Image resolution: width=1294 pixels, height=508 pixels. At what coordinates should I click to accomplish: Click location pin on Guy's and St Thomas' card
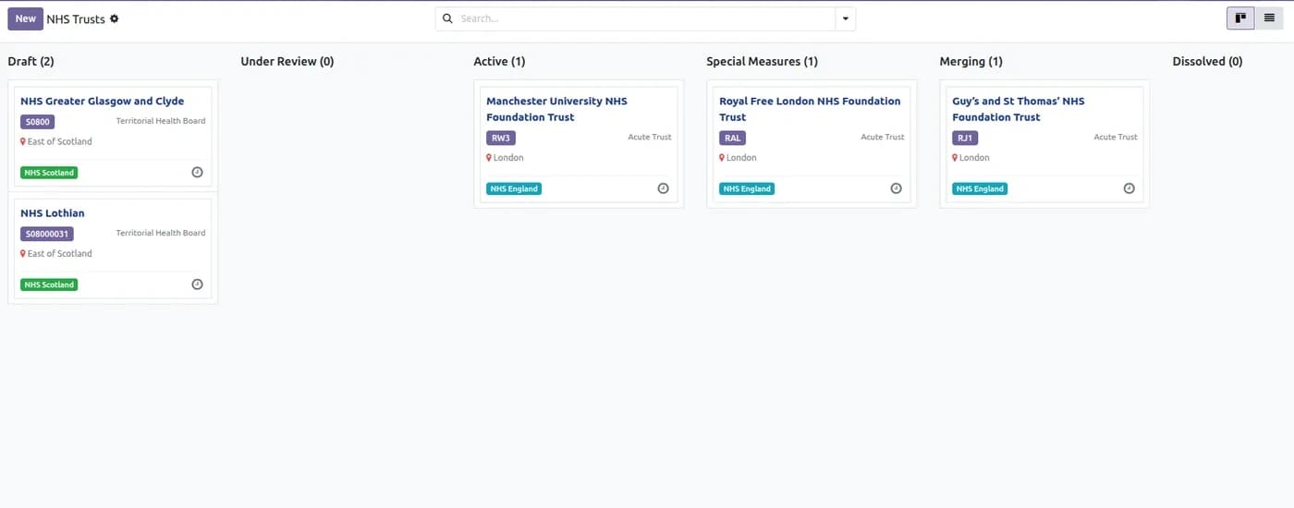tap(955, 157)
